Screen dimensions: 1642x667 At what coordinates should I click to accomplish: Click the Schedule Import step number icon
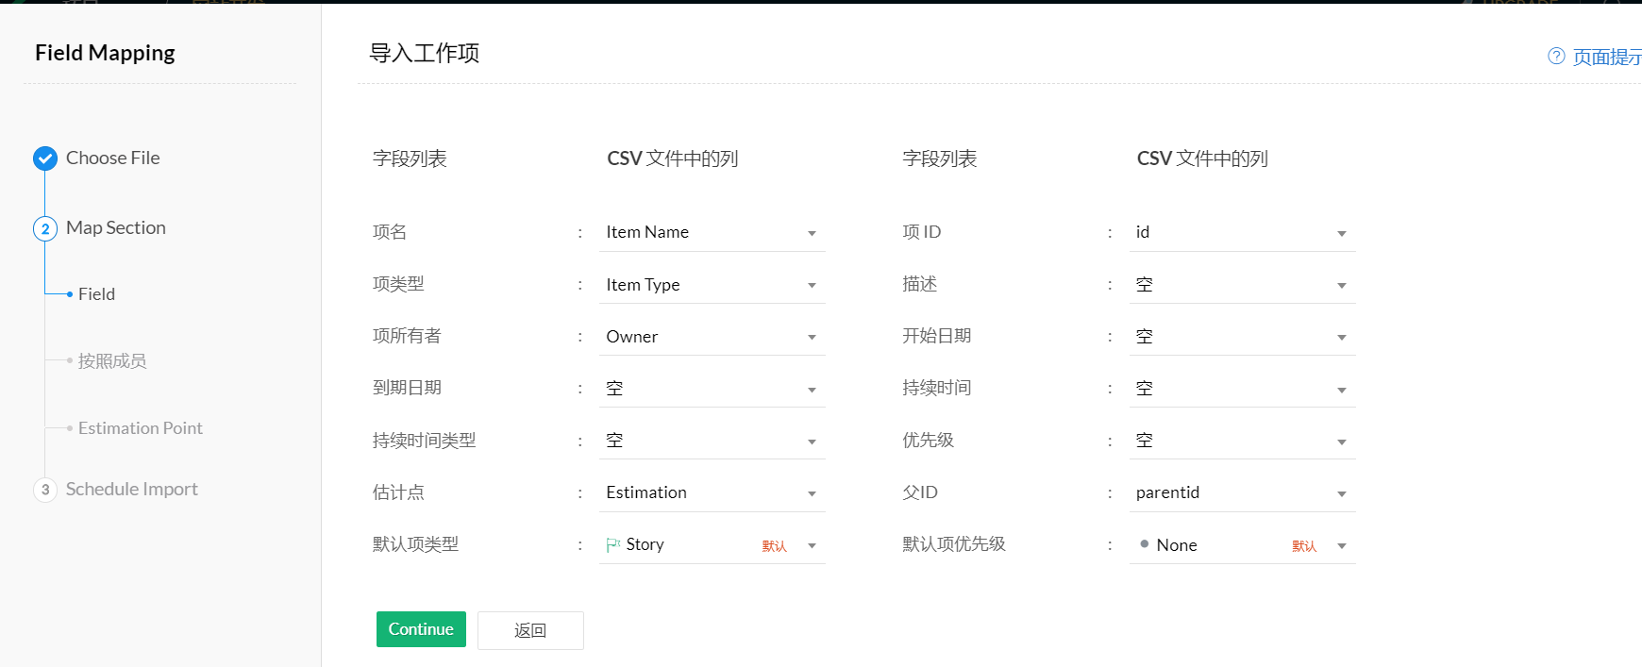[45, 490]
